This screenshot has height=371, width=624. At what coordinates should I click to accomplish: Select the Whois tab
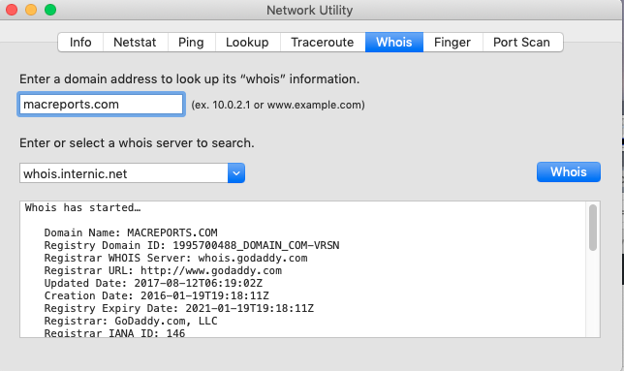click(x=394, y=43)
